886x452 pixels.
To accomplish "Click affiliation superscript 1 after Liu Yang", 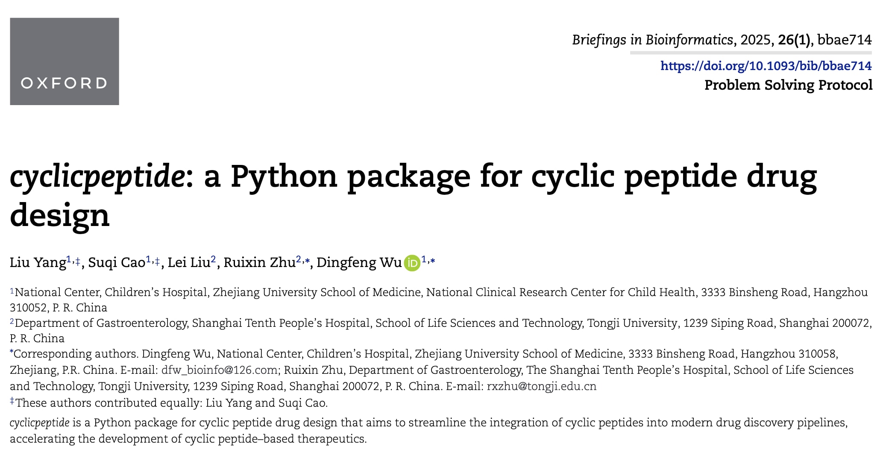I will point(69,259).
